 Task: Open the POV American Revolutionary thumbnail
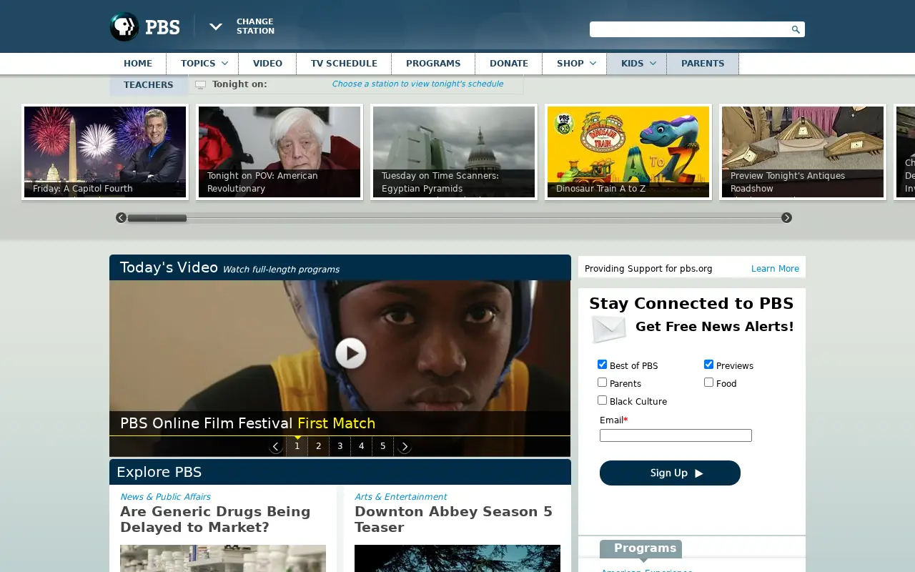[x=280, y=152]
